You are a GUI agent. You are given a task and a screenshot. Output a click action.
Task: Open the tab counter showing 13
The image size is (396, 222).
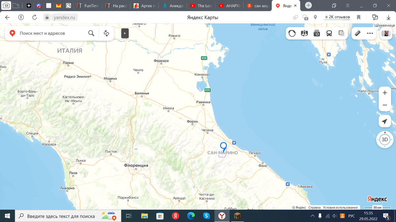[x=6, y=6]
